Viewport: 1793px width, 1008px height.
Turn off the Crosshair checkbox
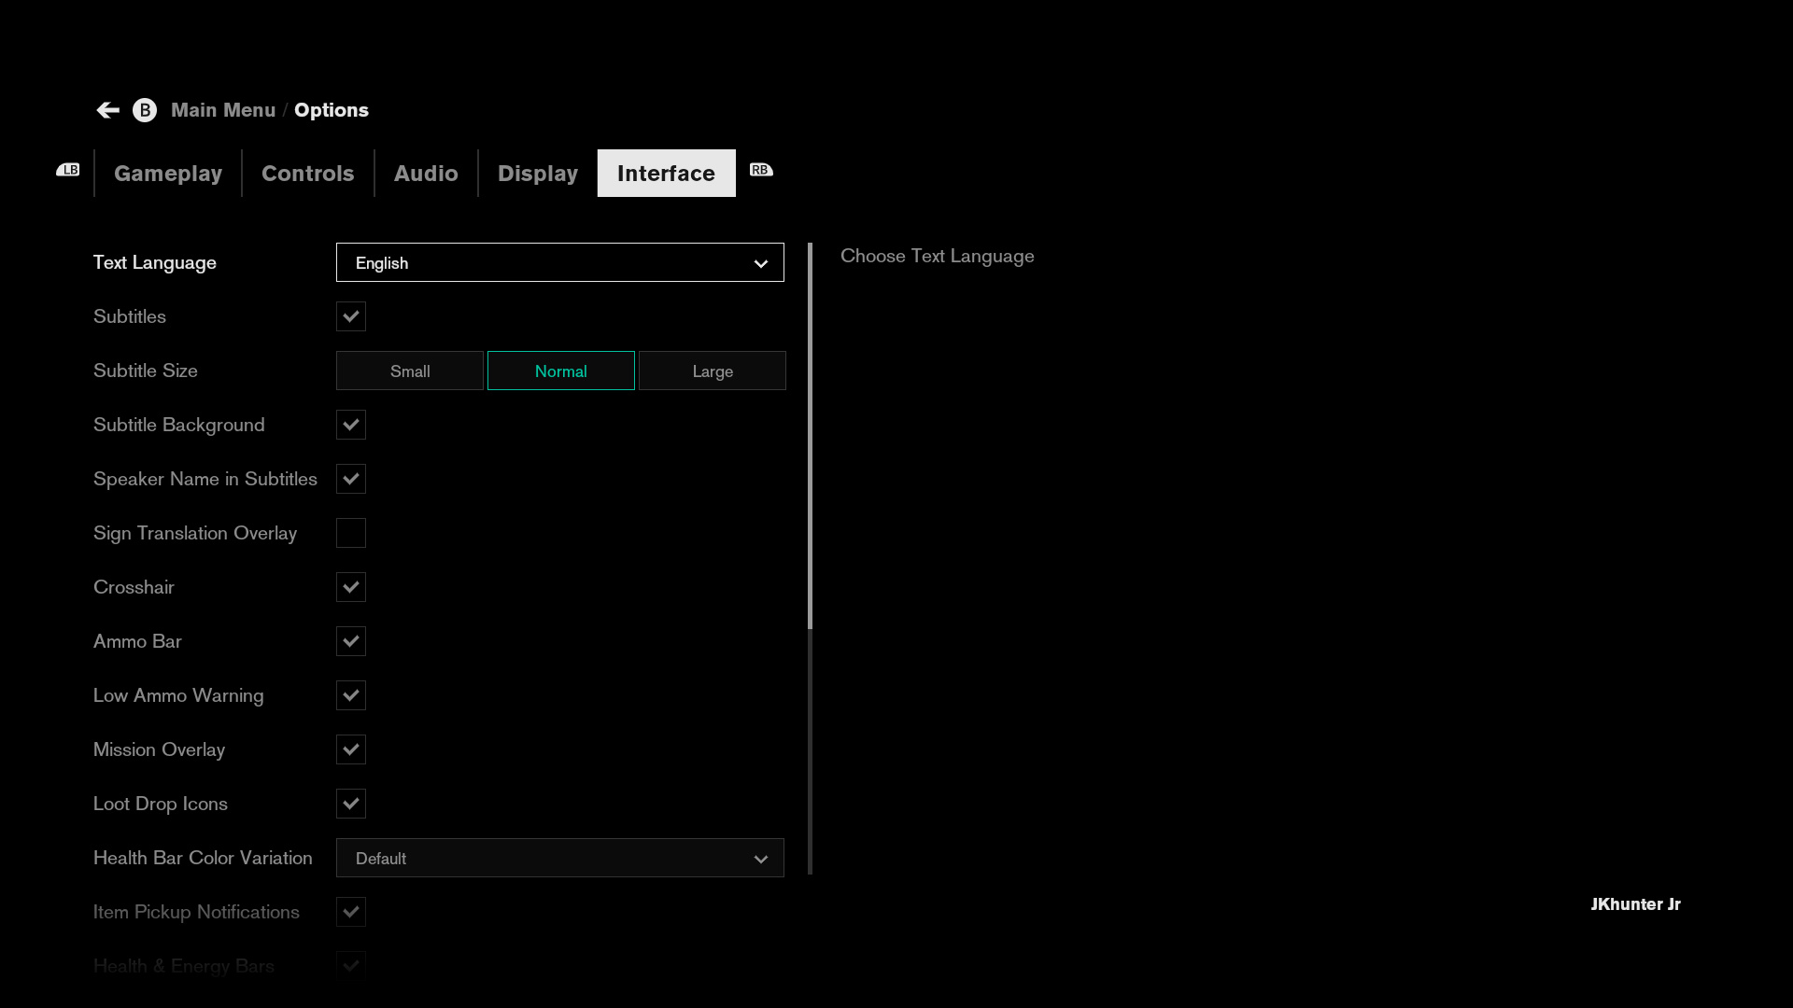pos(351,587)
